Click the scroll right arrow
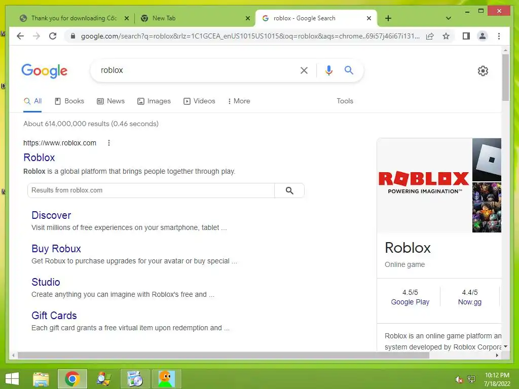This screenshot has width=519, height=389. coord(497,356)
